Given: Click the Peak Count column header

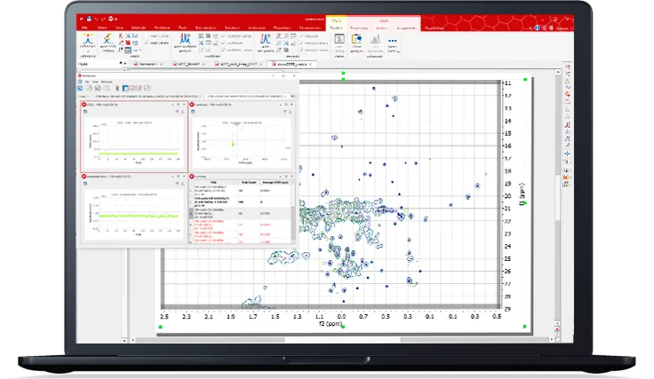Looking at the screenshot, I should 249,183.
